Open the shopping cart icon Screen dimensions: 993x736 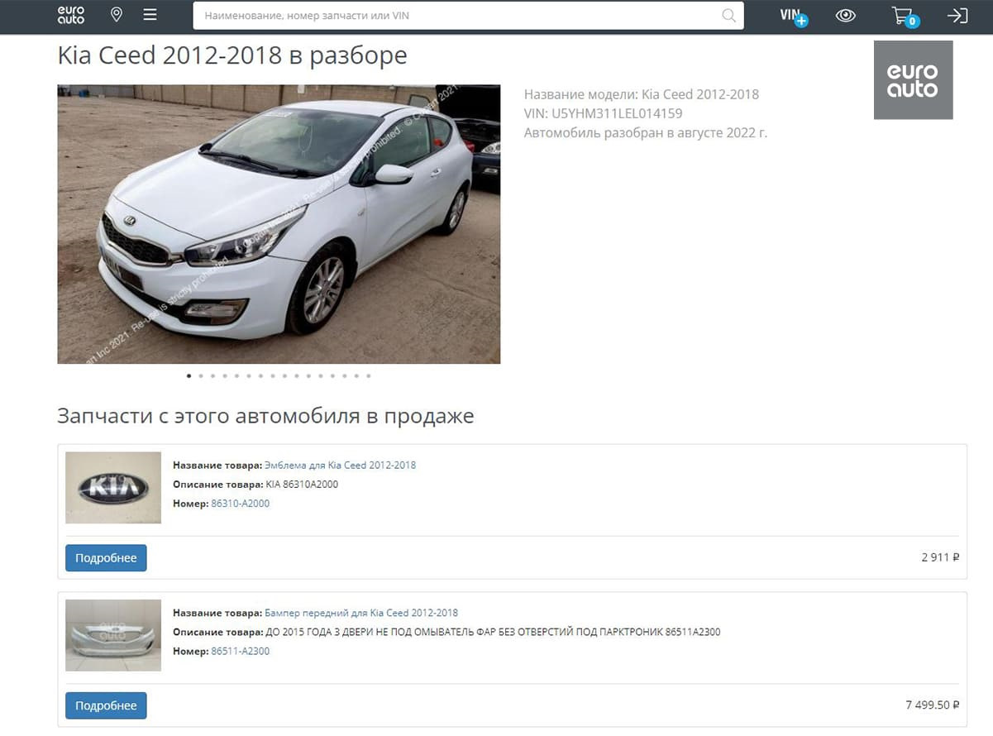(x=905, y=16)
